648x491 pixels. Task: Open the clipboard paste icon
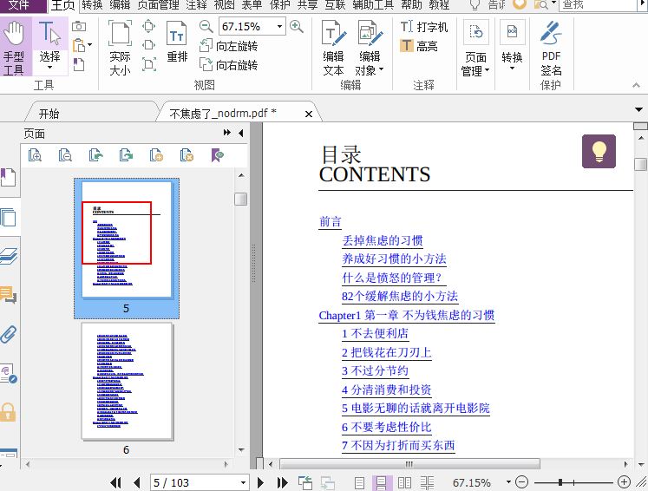pos(79,45)
